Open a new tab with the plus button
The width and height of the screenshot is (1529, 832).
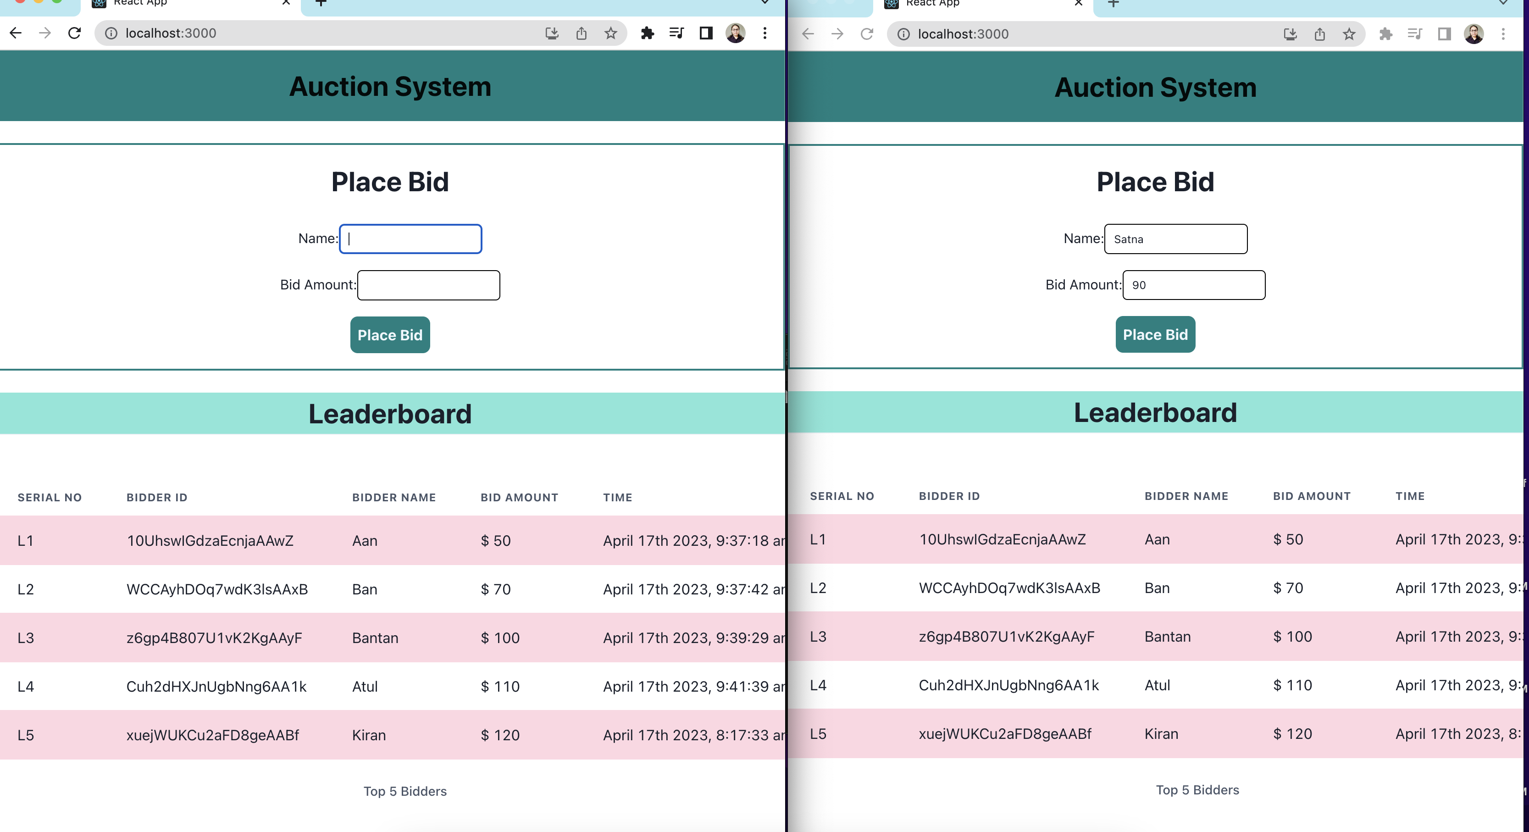(321, 4)
